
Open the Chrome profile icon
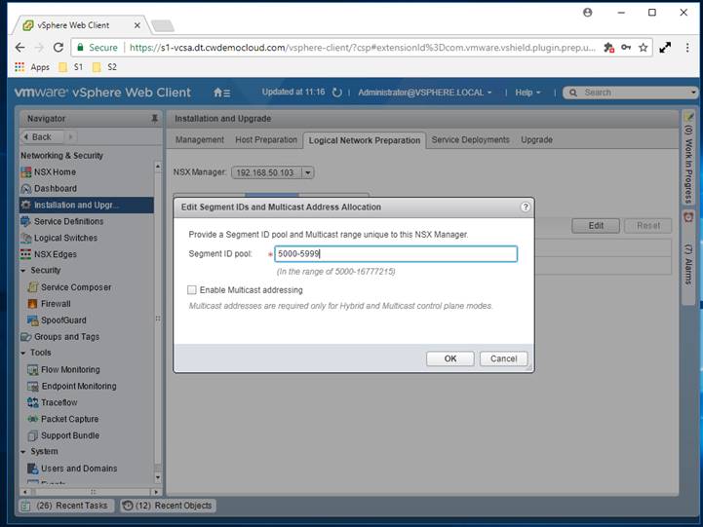tap(587, 13)
